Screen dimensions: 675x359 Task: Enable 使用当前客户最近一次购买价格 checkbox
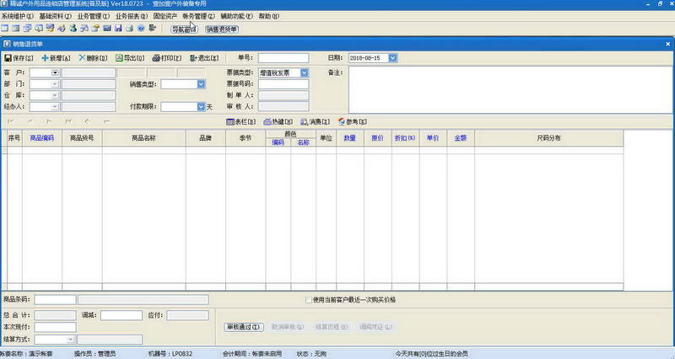click(308, 299)
